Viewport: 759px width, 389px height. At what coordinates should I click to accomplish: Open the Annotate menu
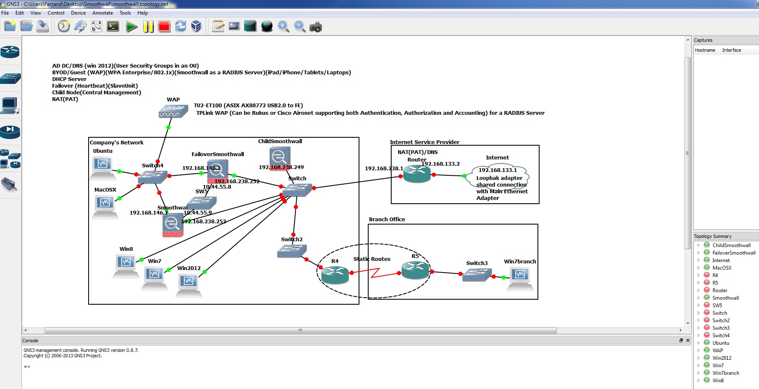102,13
